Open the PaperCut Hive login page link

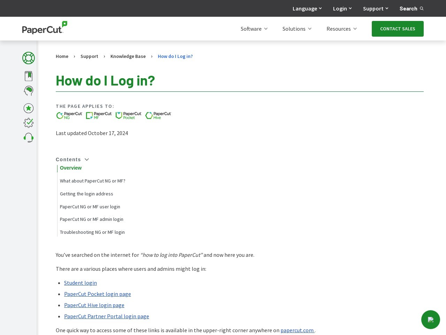tap(94, 305)
